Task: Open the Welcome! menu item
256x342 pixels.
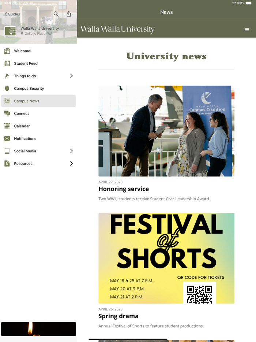Action: coord(38,51)
